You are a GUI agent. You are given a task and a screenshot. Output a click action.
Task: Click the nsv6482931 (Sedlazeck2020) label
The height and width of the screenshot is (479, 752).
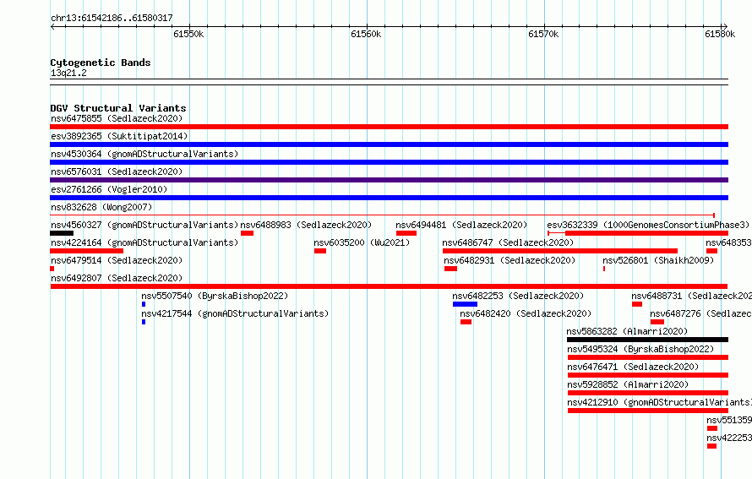pyautogui.click(x=510, y=260)
